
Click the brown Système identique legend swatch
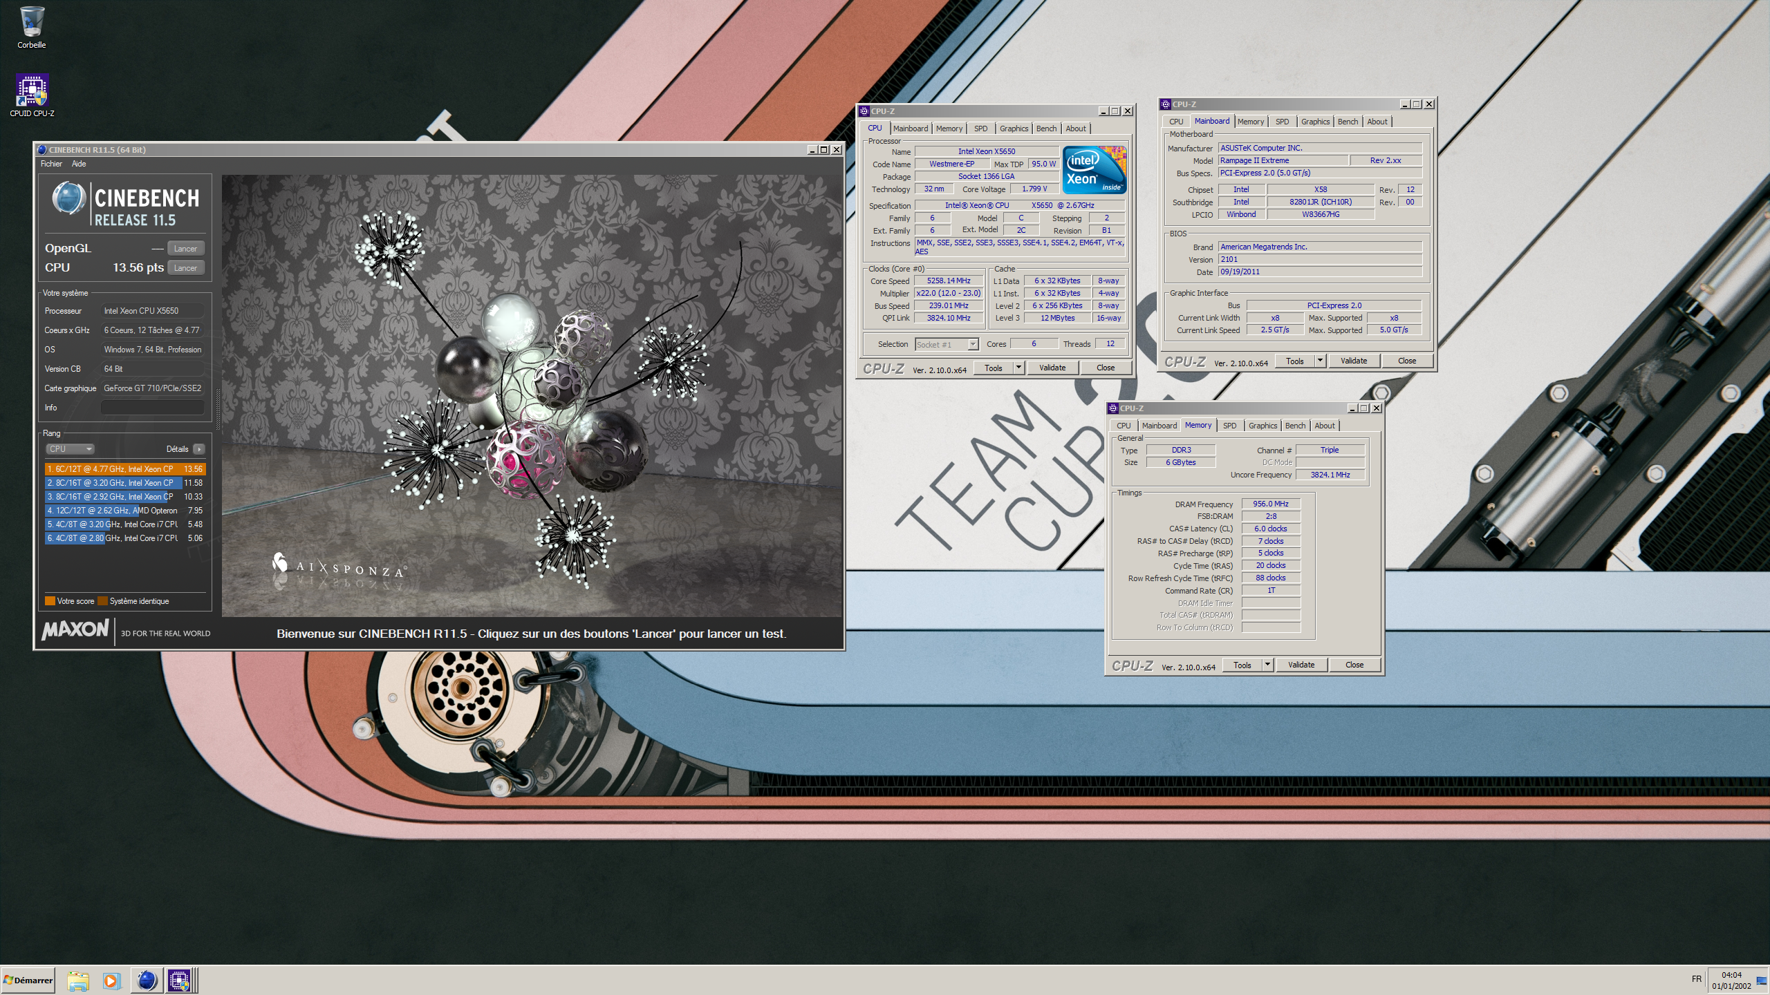tap(102, 601)
